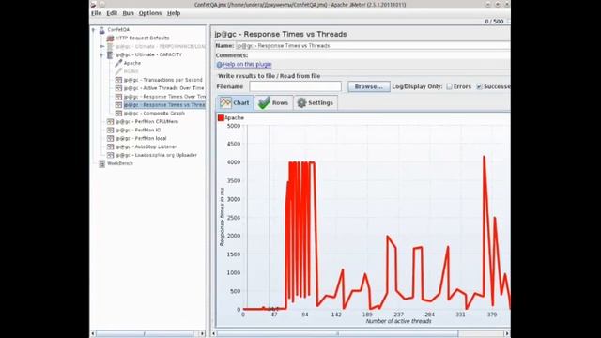Click the HTTP Request Defaults icon
601x338 pixels.
tap(110, 38)
